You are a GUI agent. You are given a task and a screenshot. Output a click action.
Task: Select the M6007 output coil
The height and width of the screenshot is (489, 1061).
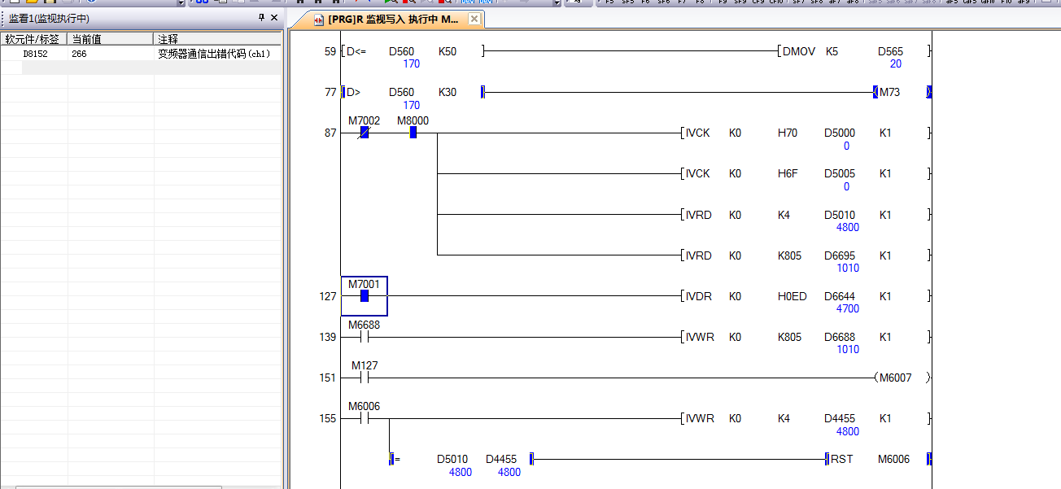tap(895, 378)
